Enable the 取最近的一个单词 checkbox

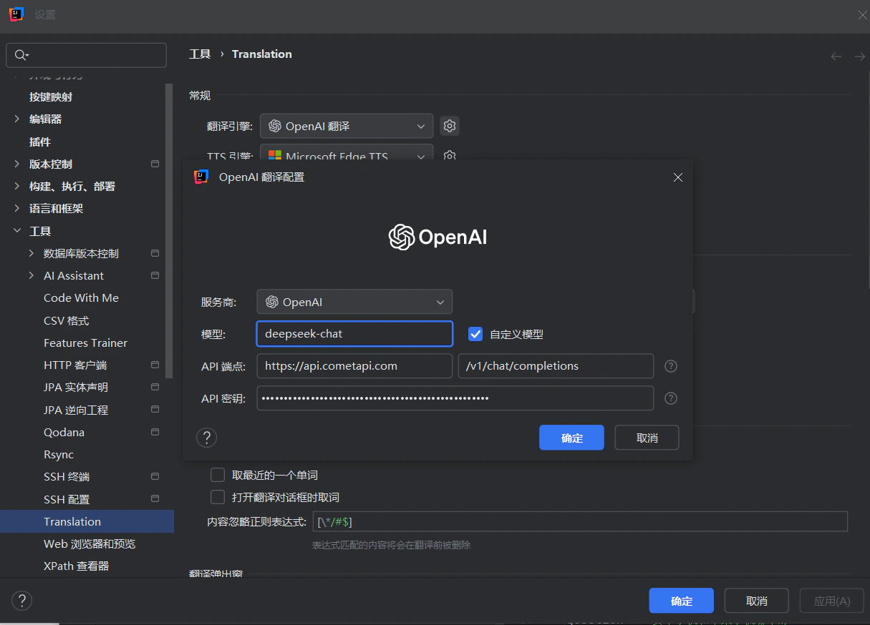point(218,474)
